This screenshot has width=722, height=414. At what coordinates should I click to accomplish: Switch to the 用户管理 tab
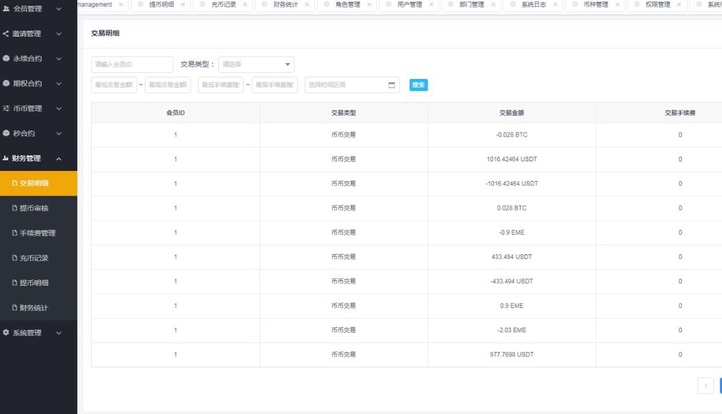pyautogui.click(x=409, y=4)
